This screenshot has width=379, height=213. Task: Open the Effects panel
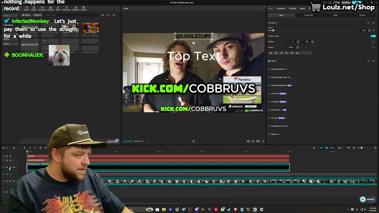[34, 8]
